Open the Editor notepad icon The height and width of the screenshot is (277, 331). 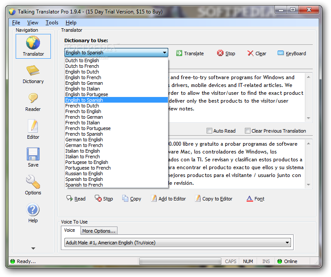[x=33, y=126]
